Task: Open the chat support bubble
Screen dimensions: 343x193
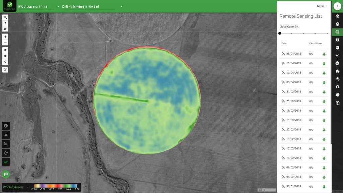Action: click(6, 174)
